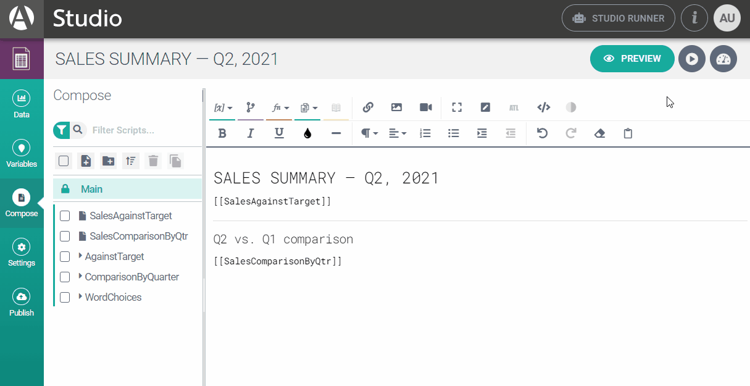Add a new script file
The width and height of the screenshot is (750, 386).
[86, 161]
